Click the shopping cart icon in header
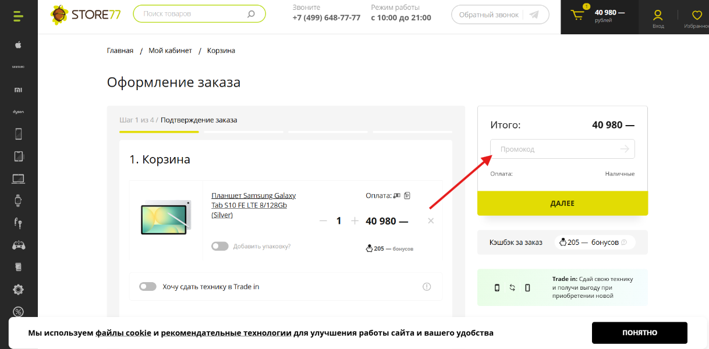The height and width of the screenshot is (349, 709). [577, 16]
